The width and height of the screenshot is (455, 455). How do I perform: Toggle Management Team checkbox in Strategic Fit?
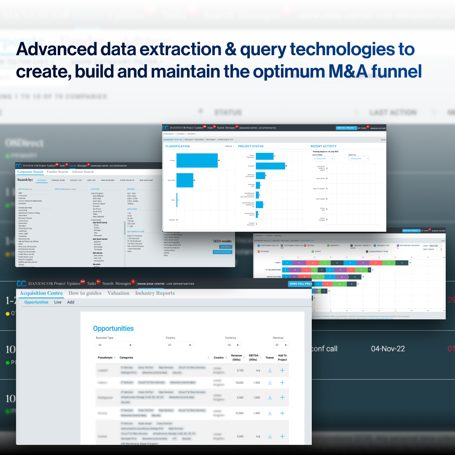pos(367,252)
